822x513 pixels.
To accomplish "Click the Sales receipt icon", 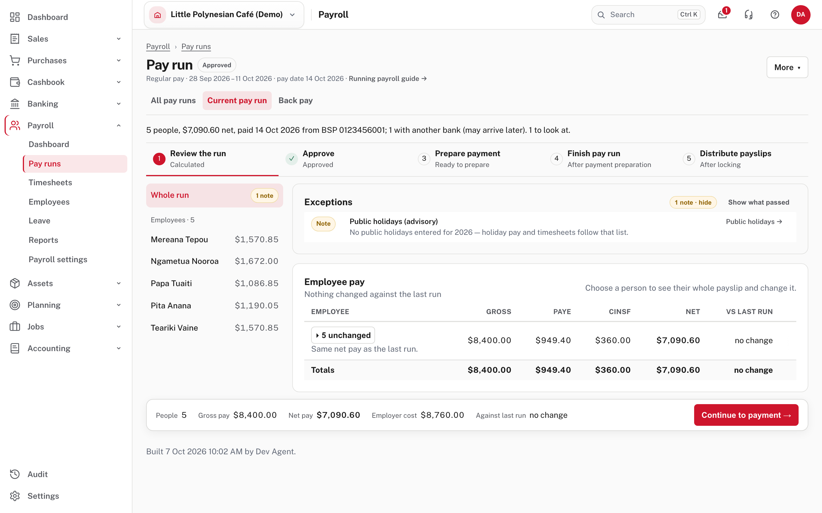I will coord(15,39).
